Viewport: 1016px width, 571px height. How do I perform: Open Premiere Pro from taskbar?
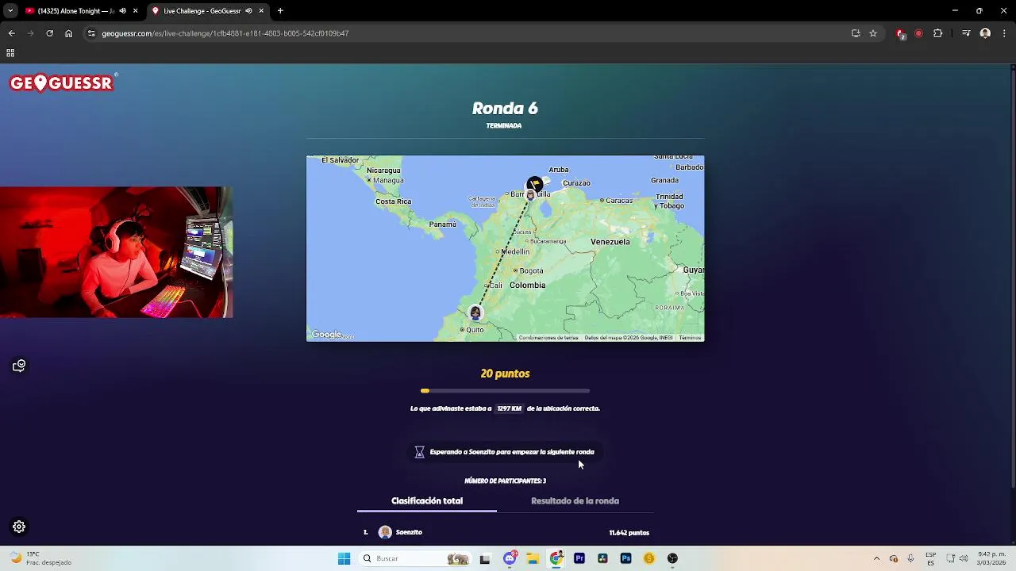[x=579, y=558]
